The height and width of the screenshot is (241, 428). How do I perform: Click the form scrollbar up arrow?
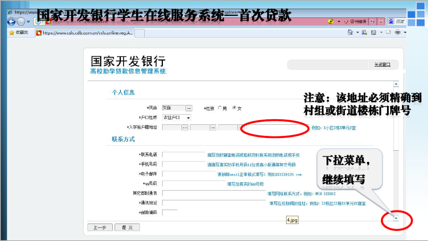(396, 84)
